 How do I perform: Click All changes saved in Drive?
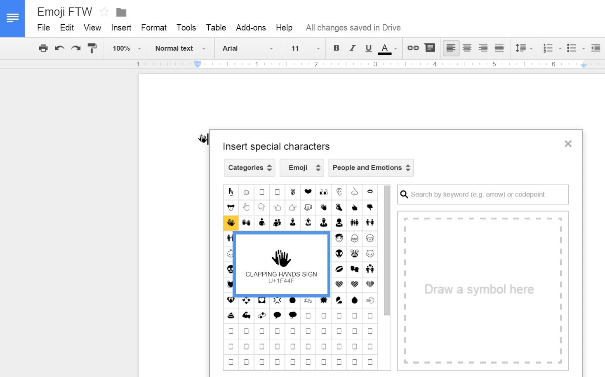point(353,28)
